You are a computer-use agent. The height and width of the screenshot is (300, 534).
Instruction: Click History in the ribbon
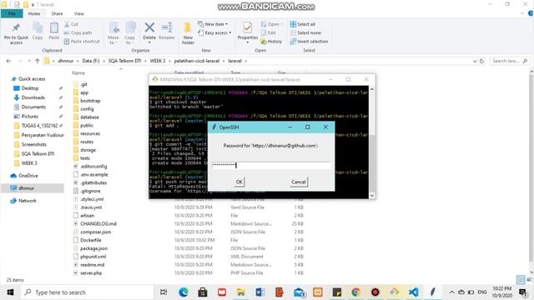(271, 41)
